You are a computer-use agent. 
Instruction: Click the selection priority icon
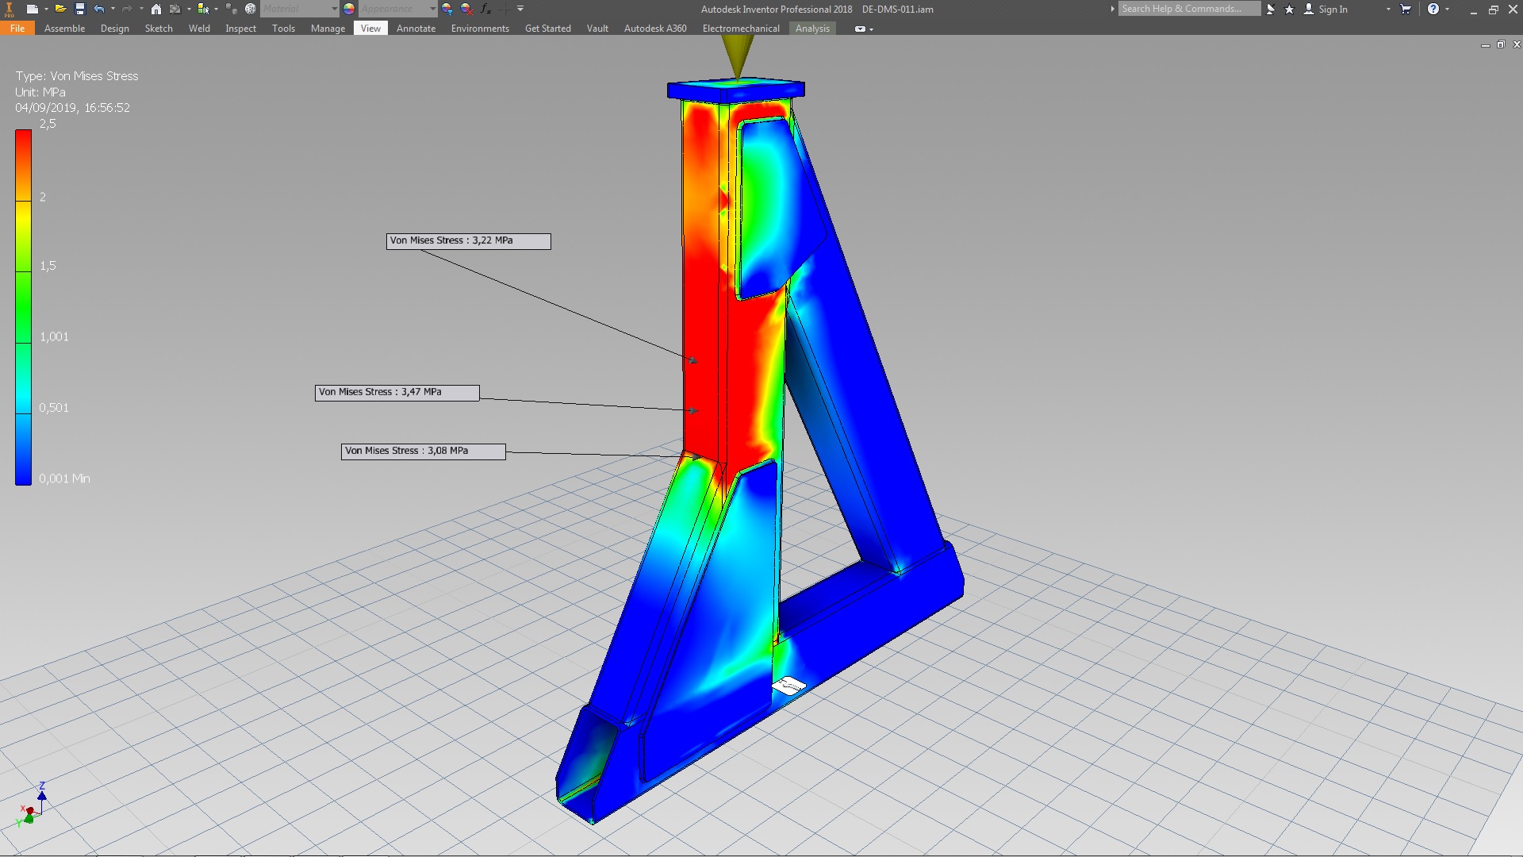click(x=203, y=9)
